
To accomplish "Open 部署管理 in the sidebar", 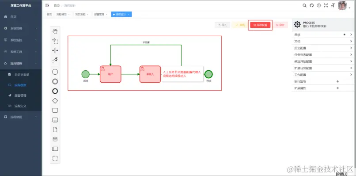I will [x=21, y=96].
